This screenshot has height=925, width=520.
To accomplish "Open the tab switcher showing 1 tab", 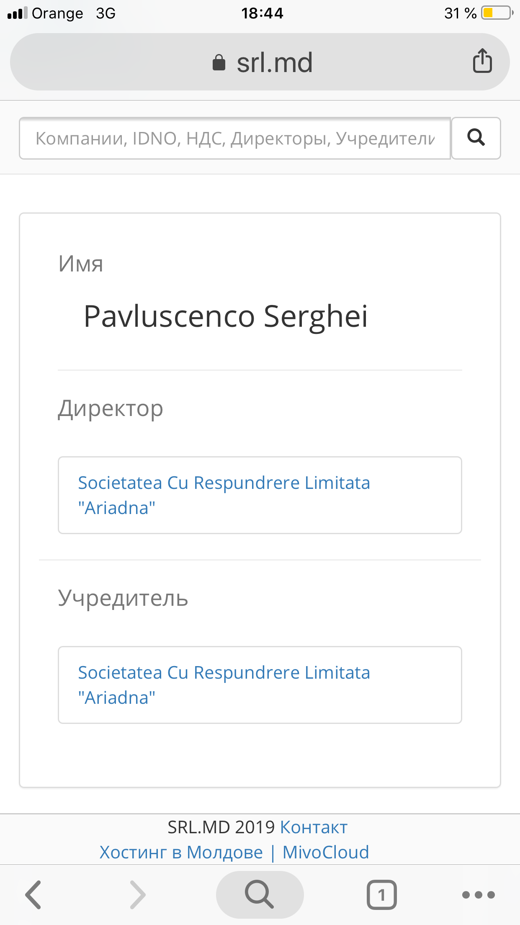I will (x=381, y=895).
